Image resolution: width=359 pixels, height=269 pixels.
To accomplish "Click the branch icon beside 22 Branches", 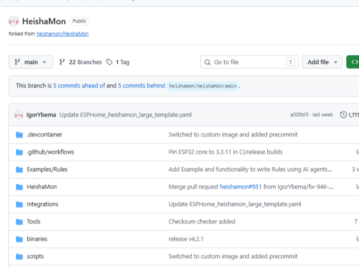I will coord(62,62).
